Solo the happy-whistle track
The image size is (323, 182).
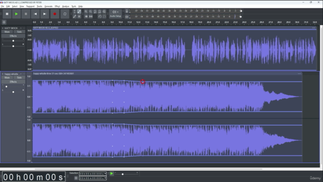19,77
